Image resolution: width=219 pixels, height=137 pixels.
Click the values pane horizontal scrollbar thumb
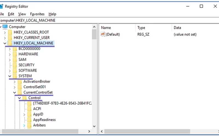tap(147, 132)
